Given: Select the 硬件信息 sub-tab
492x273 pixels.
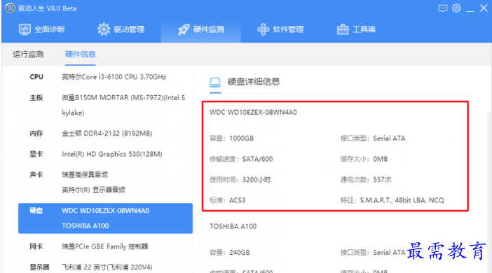Looking at the screenshot, I should [81, 54].
